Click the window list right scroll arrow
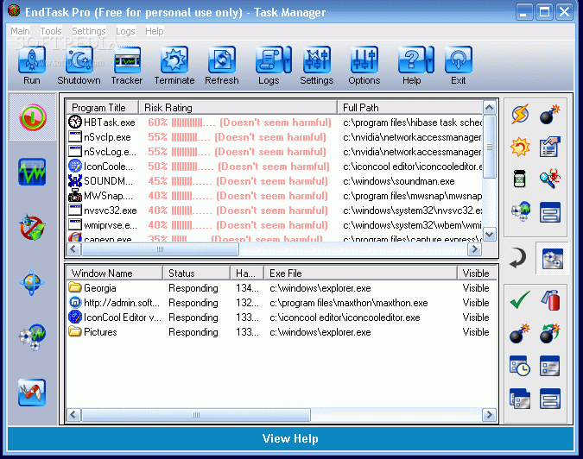583x459 pixels. (490, 414)
